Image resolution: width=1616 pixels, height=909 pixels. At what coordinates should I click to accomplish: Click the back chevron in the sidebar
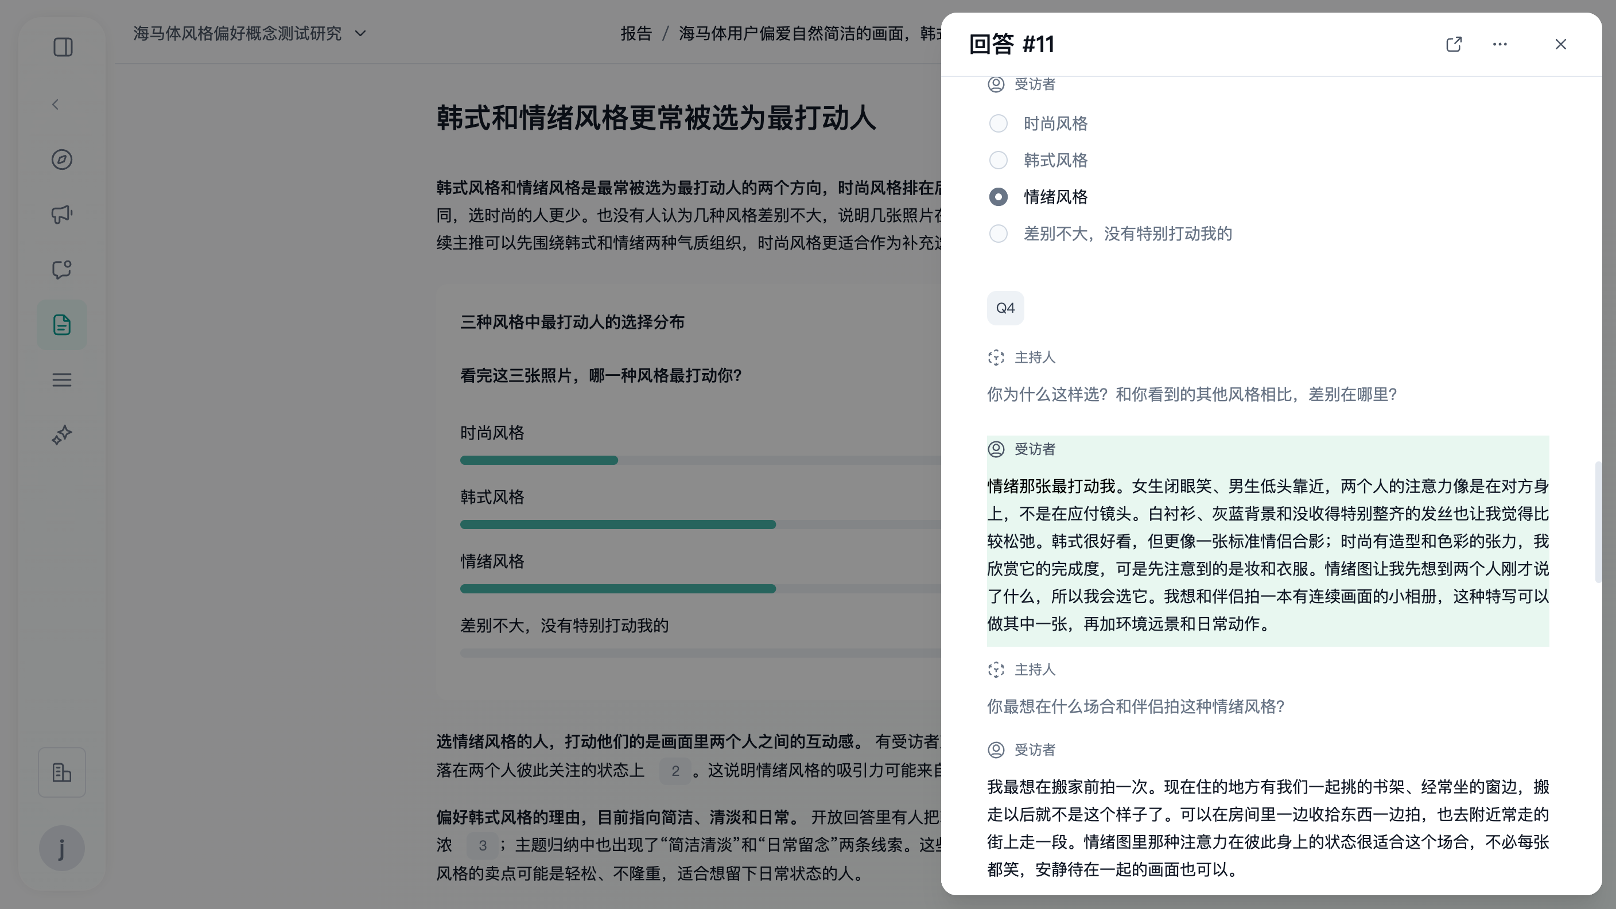[x=55, y=104]
